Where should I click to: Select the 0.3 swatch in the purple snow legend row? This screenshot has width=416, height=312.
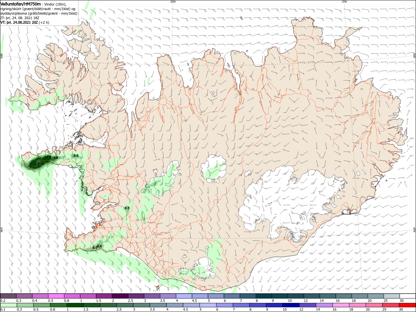pyautogui.click(x=24, y=296)
